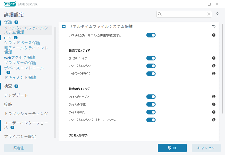Click the info icon beside ローカルドライブ
The width and height of the screenshot is (225, 155).
(214, 58)
